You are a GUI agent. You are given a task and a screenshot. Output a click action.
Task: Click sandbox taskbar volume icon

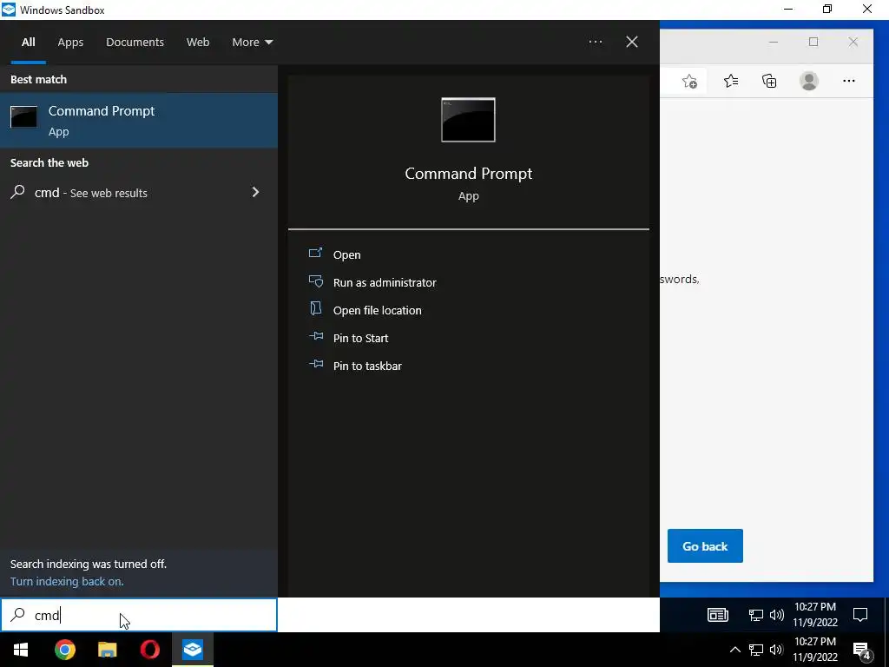click(x=777, y=615)
